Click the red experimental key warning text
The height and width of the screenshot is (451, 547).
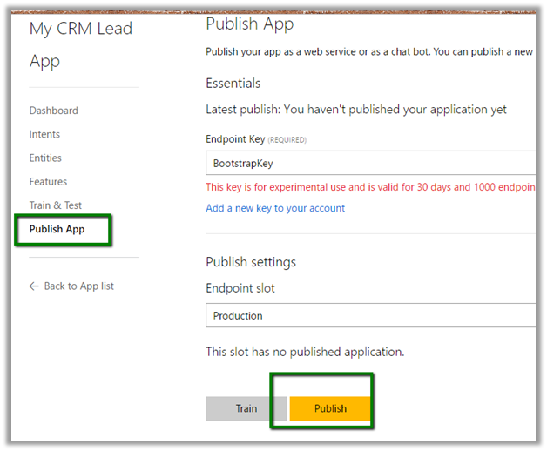pos(370,187)
